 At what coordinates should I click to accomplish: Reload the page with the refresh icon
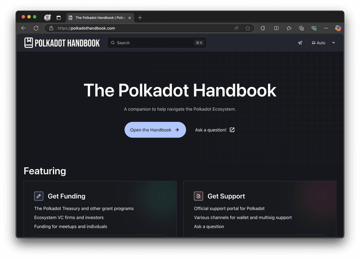point(36,28)
